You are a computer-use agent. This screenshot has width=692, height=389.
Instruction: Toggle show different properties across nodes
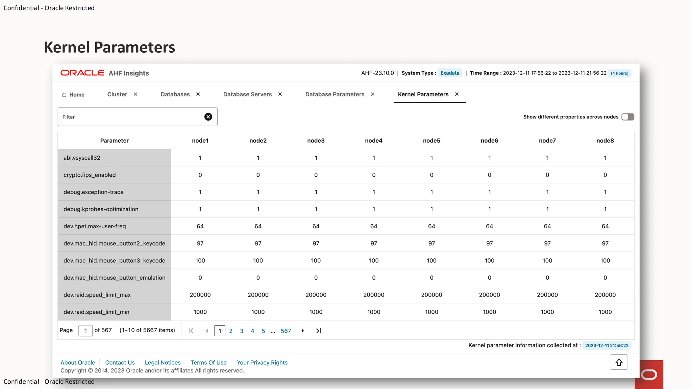[x=627, y=117]
